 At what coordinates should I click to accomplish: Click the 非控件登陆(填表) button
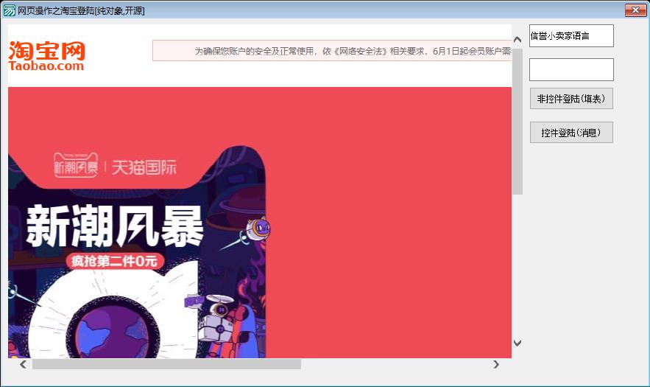click(x=571, y=99)
